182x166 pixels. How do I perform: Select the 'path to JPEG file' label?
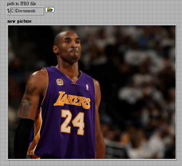point(21,4)
